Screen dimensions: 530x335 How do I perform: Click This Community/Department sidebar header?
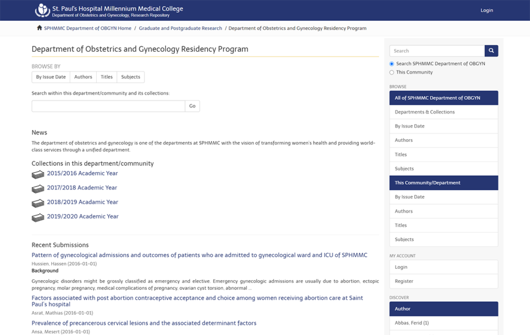[x=444, y=183]
